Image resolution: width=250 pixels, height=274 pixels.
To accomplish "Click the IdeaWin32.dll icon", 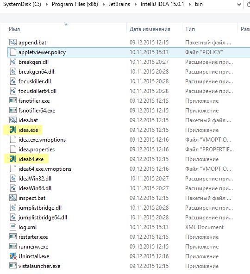I will tap(13, 178).
